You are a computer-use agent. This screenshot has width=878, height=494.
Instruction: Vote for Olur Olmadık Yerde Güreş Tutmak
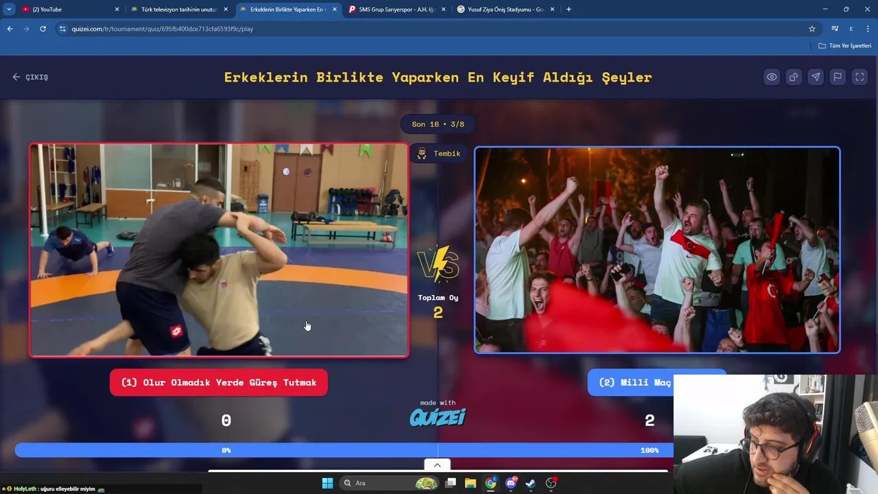(x=219, y=382)
